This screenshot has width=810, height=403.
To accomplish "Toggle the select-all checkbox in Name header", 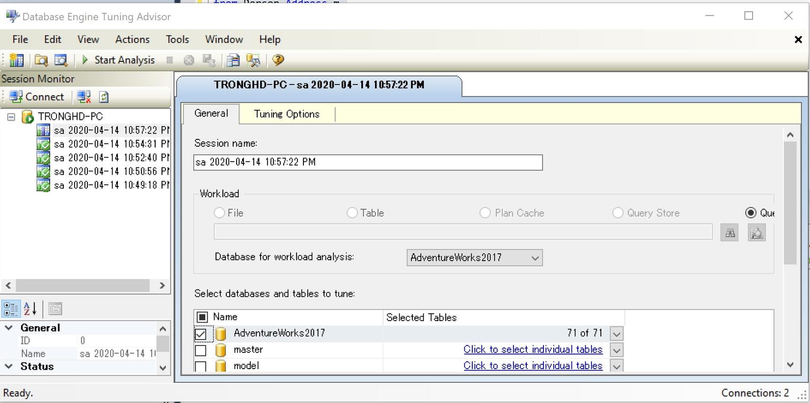I will pyautogui.click(x=202, y=317).
